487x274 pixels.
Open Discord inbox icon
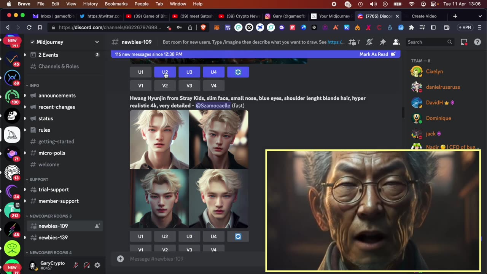(x=464, y=42)
